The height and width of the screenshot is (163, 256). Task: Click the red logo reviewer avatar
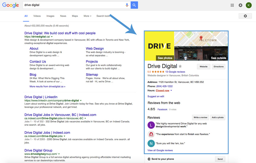point(151,134)
